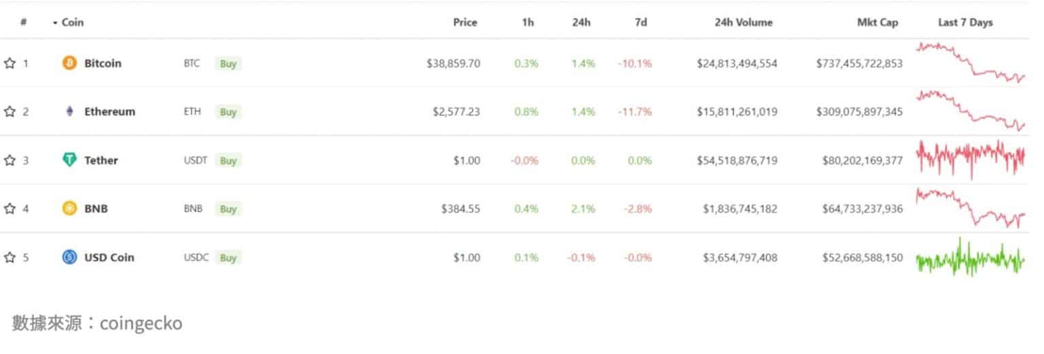Star Tether as a favorite
The height and width of the screenshot is (354, 1044).
point(10,160)
